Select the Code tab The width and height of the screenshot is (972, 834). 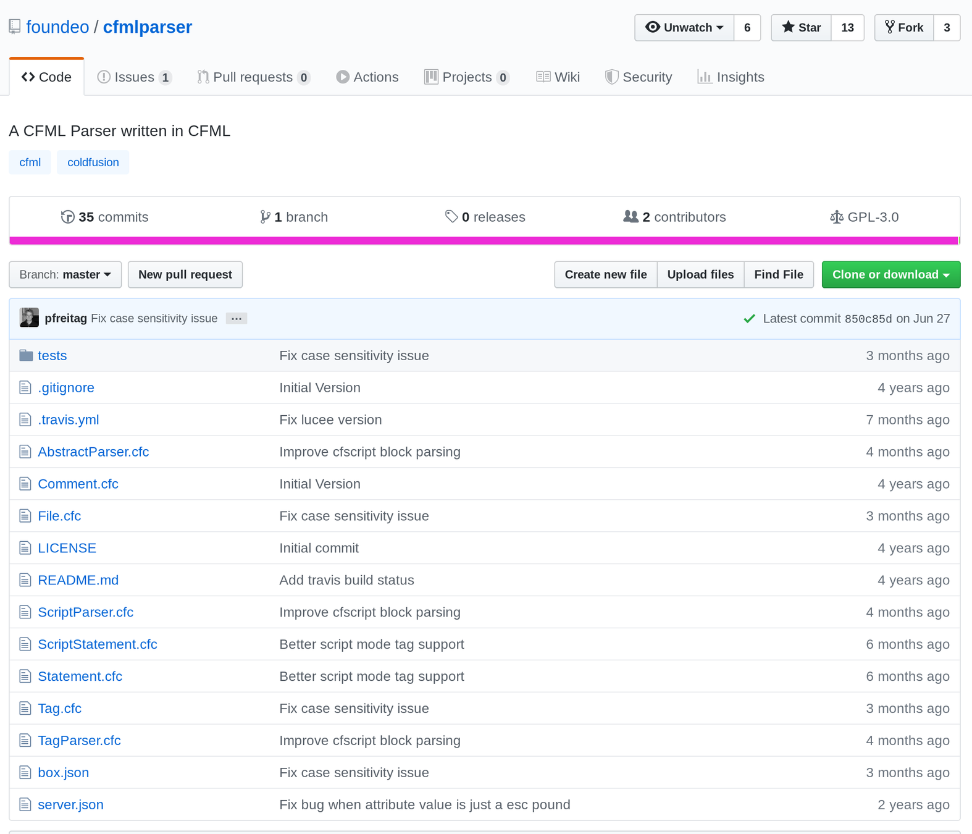tap(46, 77)
